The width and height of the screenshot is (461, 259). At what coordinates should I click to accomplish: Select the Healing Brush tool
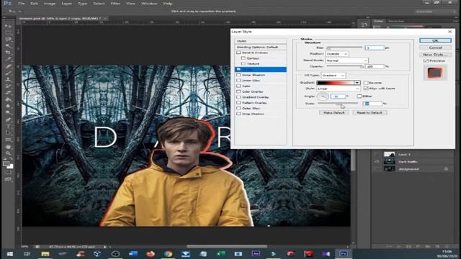[x=8, y=66]
